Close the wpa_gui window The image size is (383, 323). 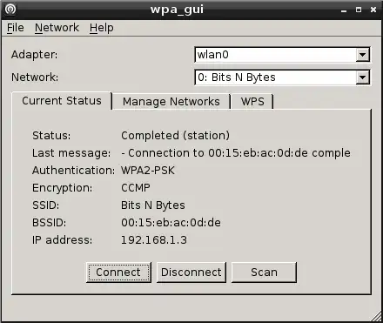[373, 10]
